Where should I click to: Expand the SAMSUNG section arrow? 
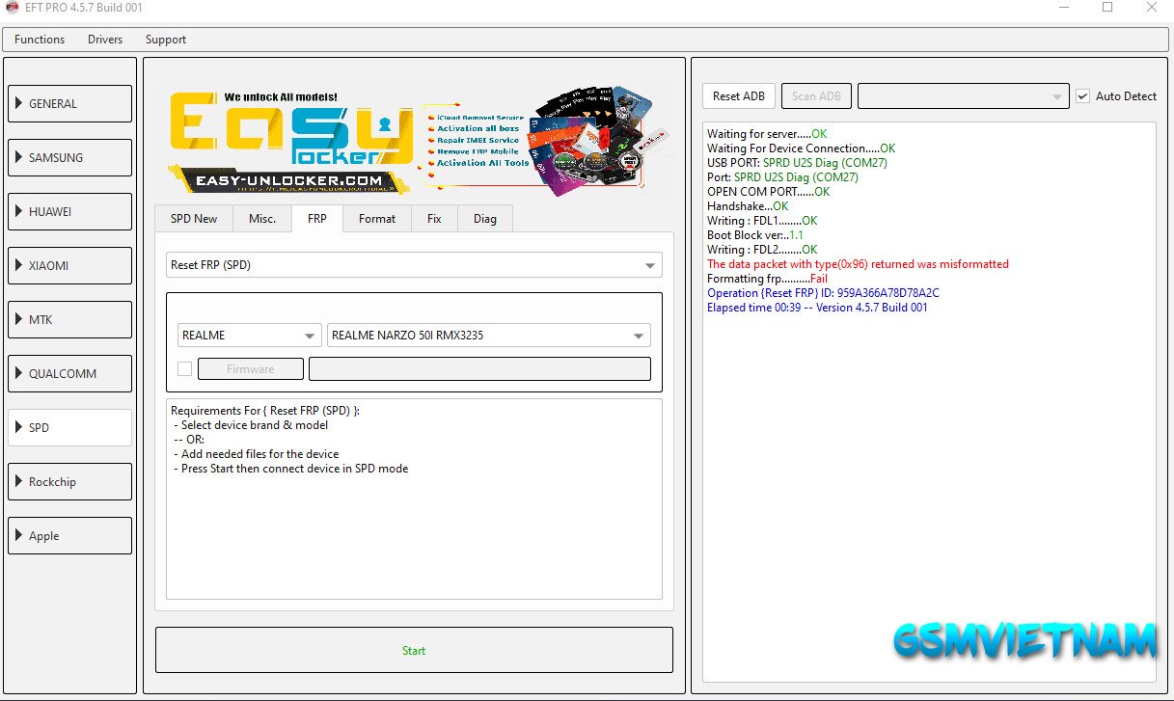tap(19, 157)
